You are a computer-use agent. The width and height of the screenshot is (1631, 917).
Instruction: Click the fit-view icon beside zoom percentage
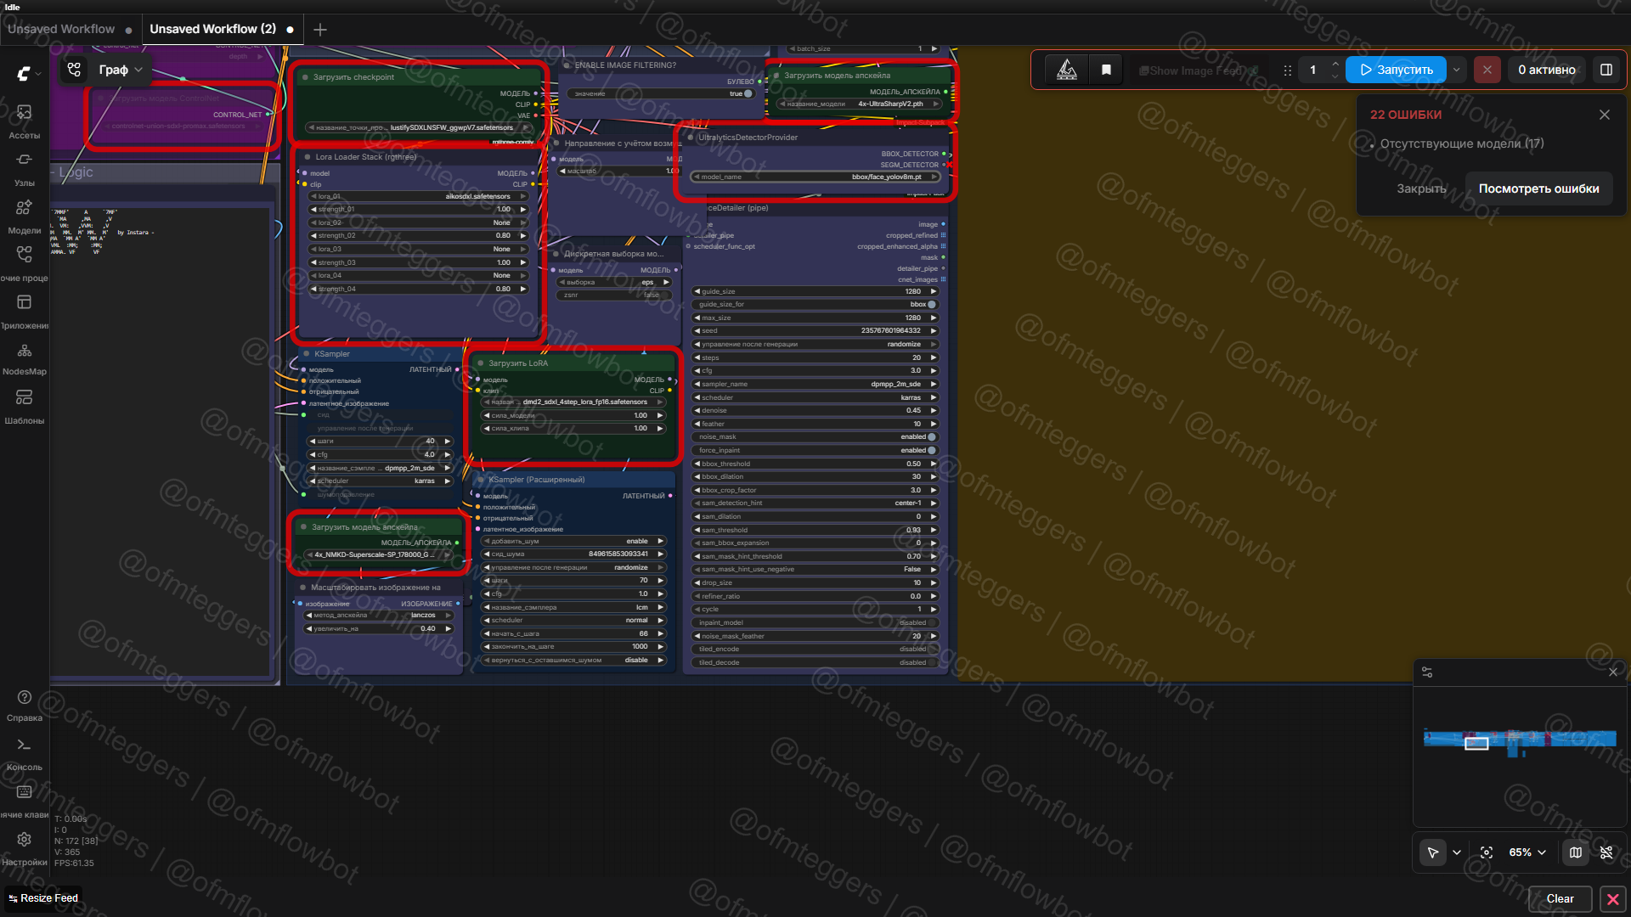(1487, 852)
